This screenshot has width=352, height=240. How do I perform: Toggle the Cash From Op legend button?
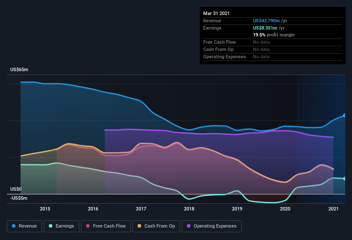point(156,226)
